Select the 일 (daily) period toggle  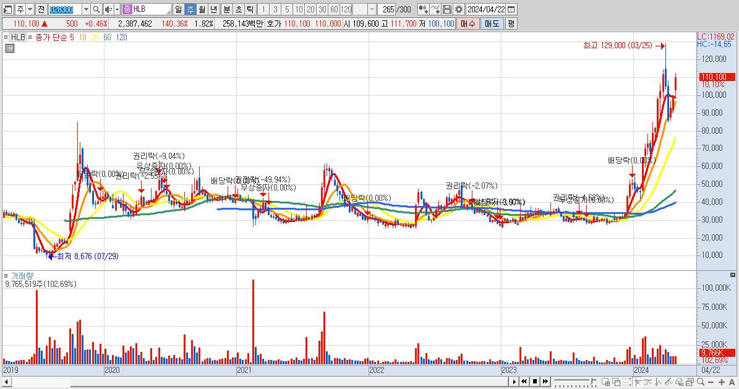tap(178, 9)
